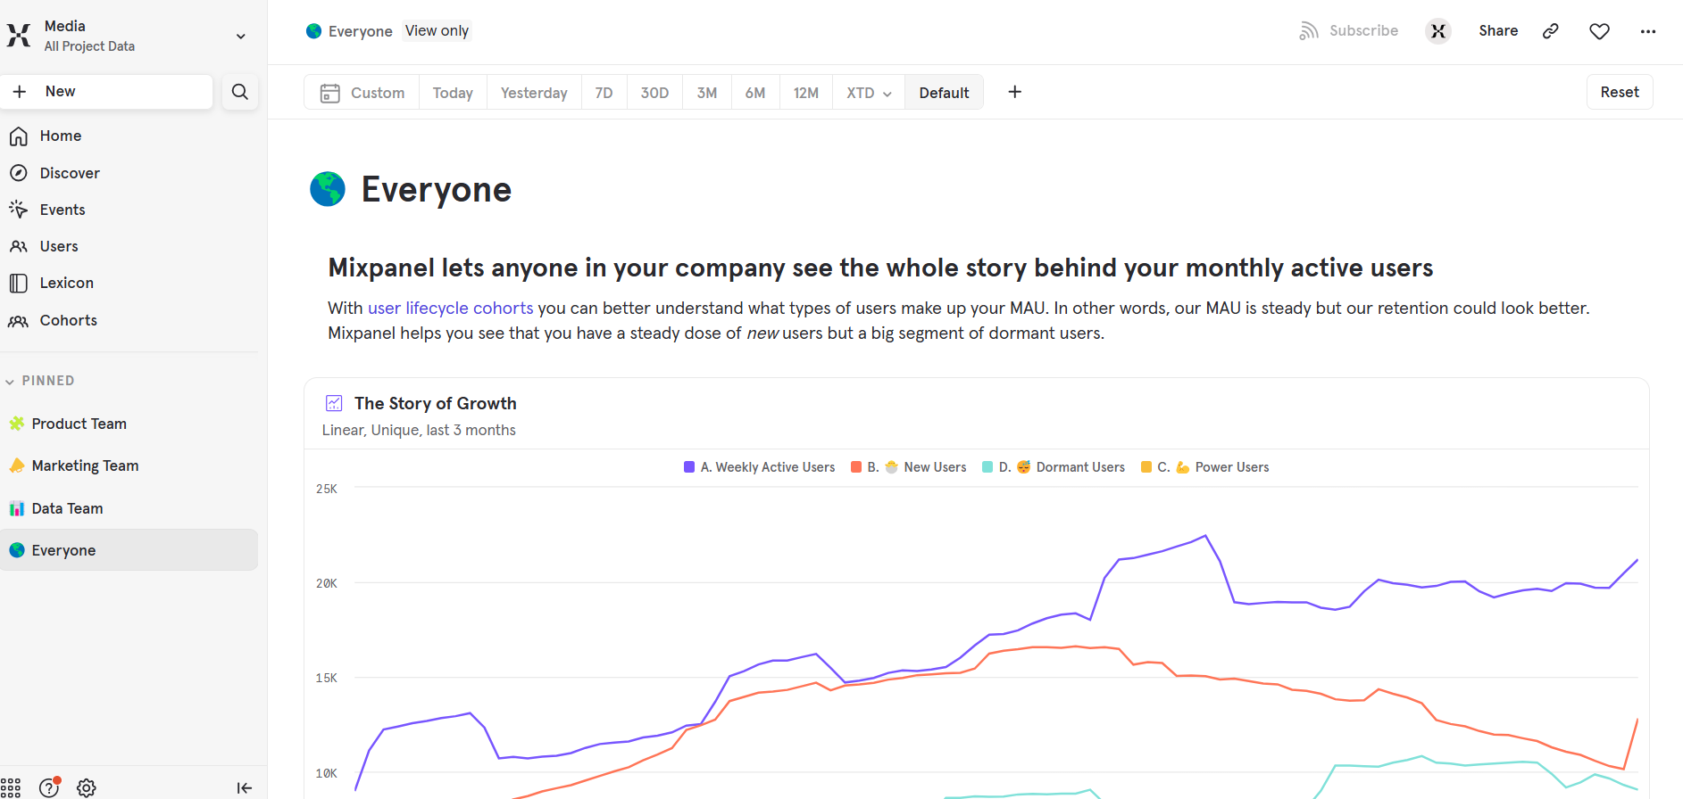This screenshot has height=799, width=1683.
Task: Select the 30D date range
Action: [654, 93]
